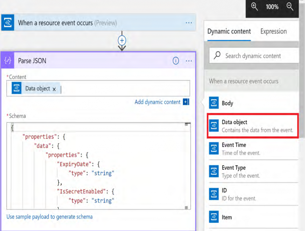This screenshot has width=305, height=231.
Task: Click the blue plus icon beside Add dynamic content
Action: point(186,102)
